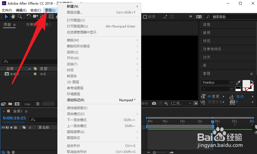Toggle the transfer controls pane icon
Image resolution: width=257 pixels, height=154 pixels.
pos(8,152)
